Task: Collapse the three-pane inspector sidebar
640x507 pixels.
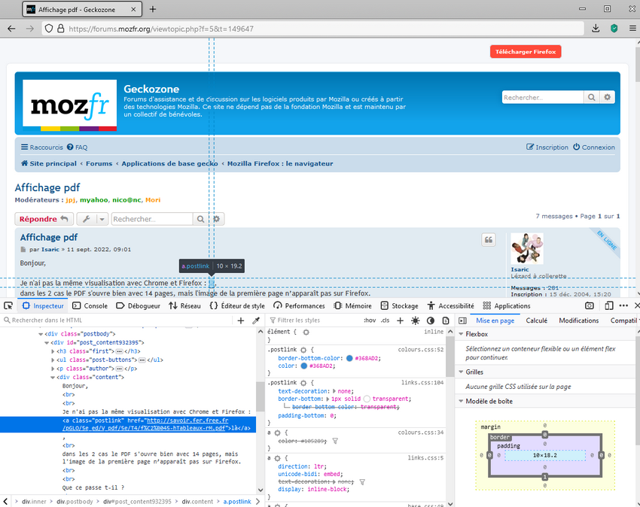Action: [462, 320]
